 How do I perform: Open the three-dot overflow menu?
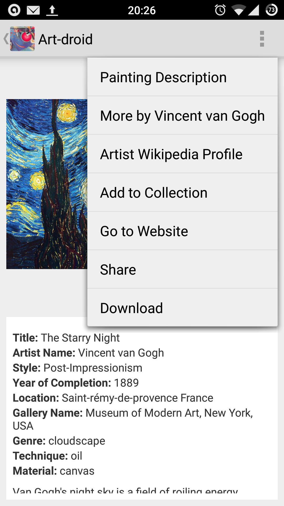[x=262, y=39]
